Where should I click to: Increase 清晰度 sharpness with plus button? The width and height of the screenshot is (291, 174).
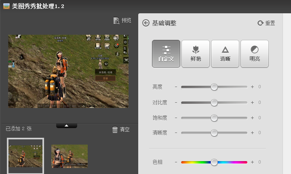coord(252,133)
